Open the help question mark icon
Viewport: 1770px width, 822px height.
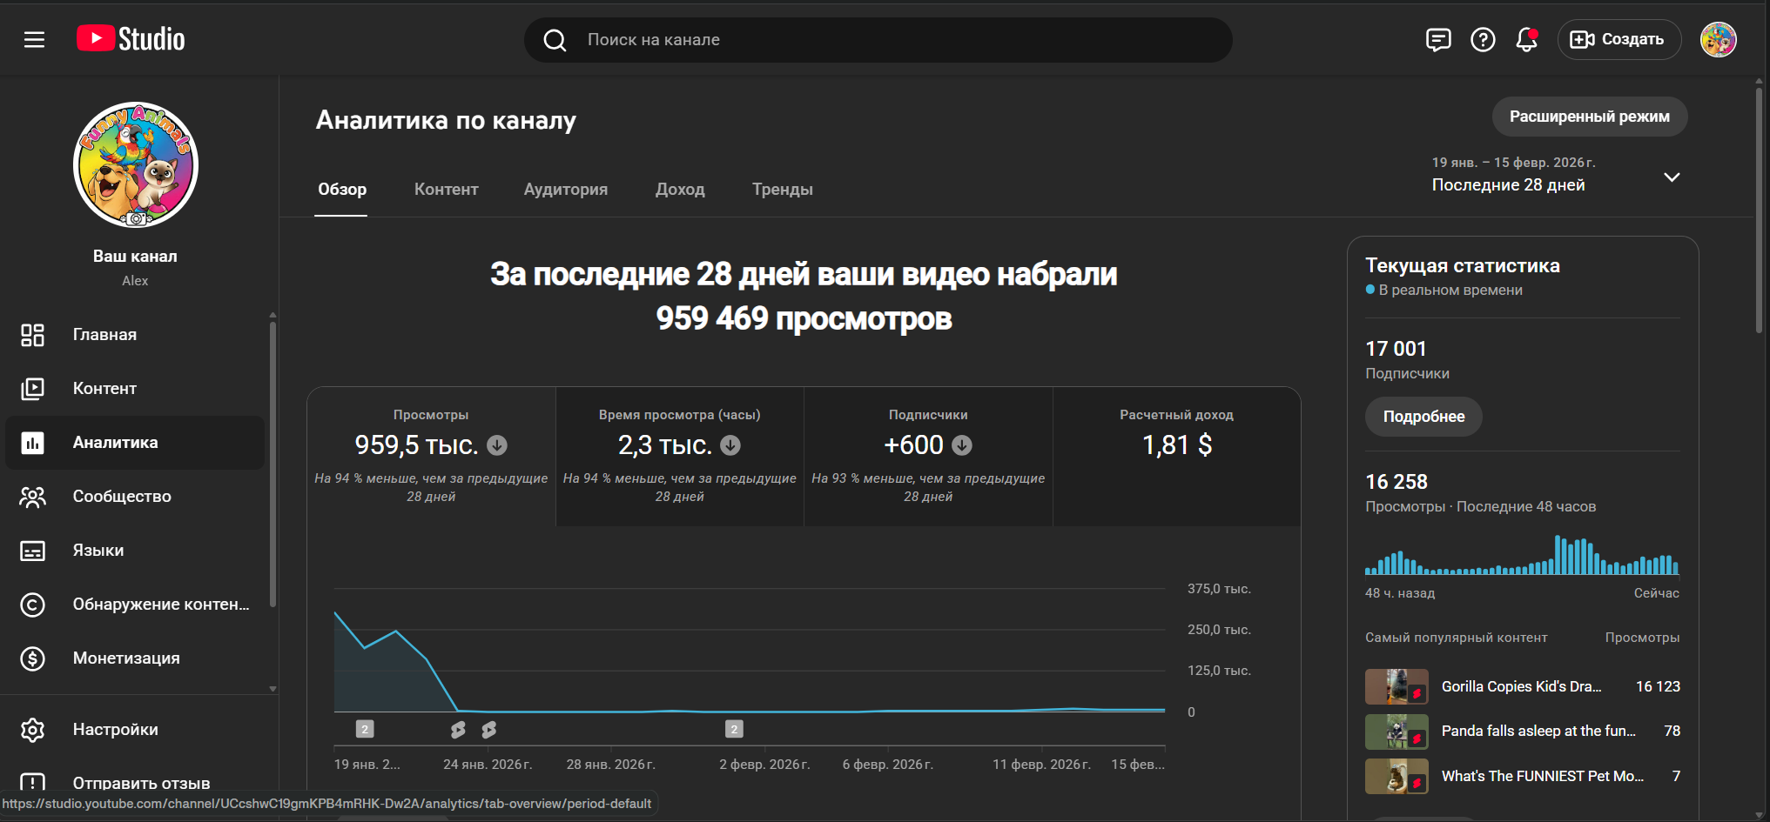(1483, 40)
